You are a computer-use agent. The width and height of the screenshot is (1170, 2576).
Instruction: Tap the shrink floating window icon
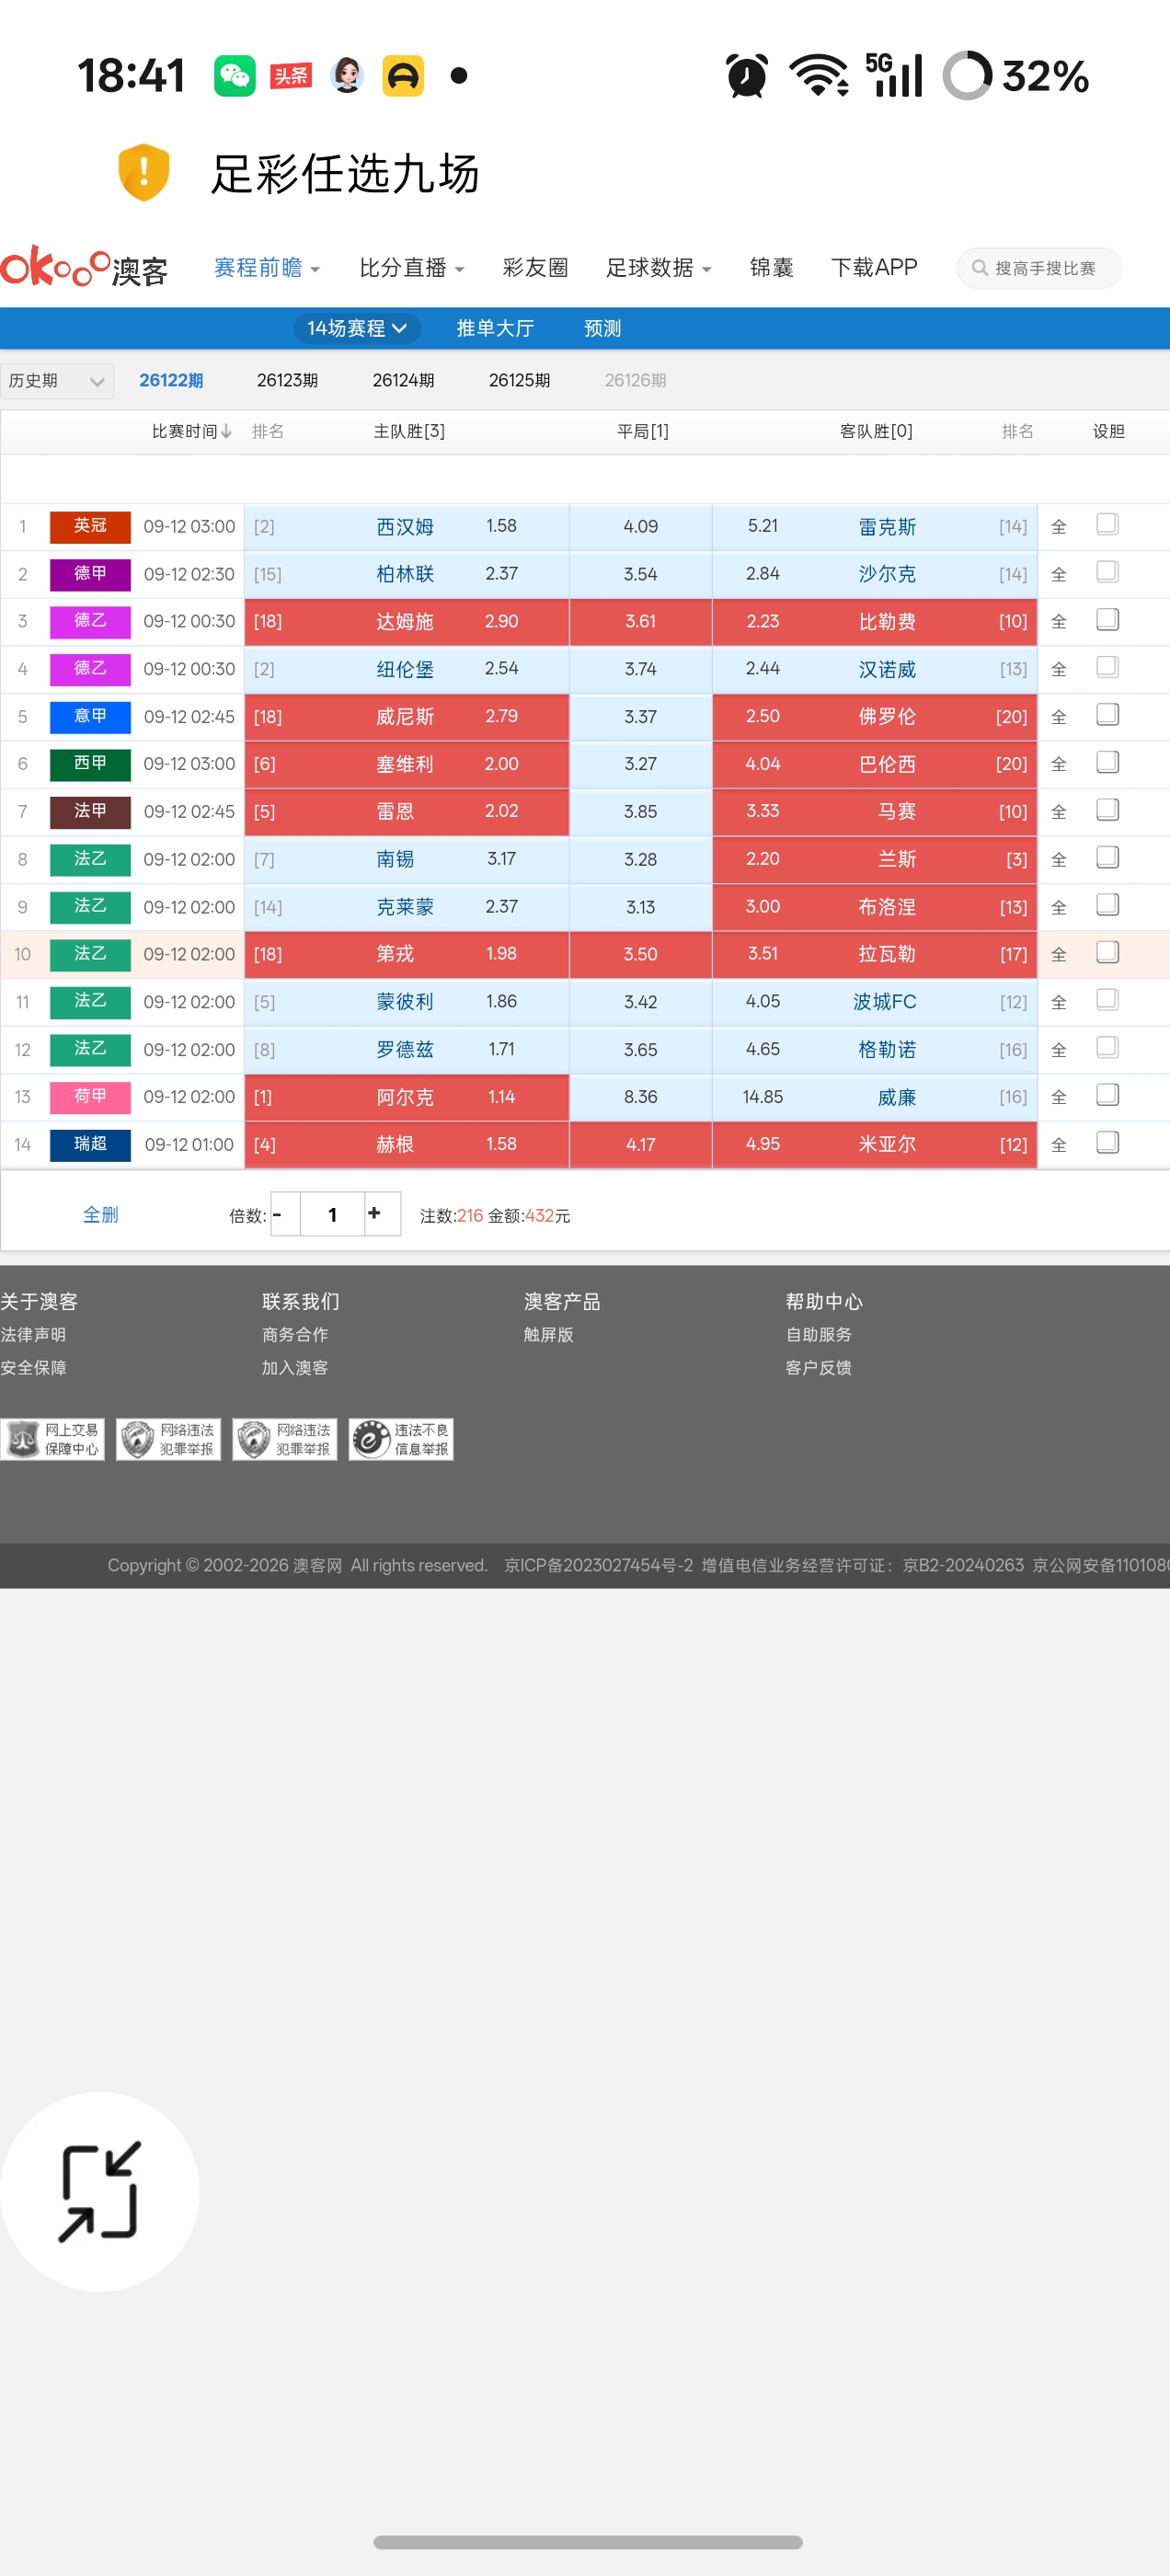[100, 2191]
